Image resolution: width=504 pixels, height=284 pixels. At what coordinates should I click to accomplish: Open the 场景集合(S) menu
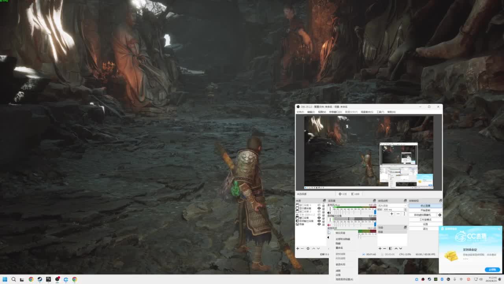(367, 112)
